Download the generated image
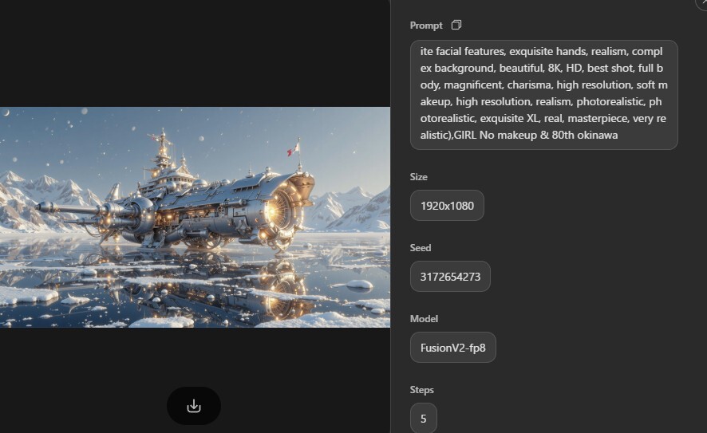The image size is (707, 433). [194, 406]
